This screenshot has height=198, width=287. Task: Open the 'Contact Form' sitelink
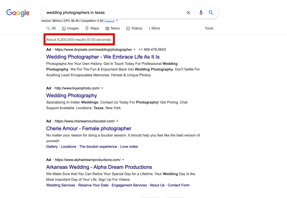(179, 185)
